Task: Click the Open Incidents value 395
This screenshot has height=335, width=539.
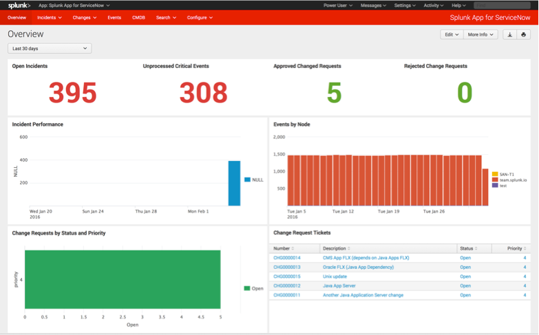Action: pyautogui.click(x=72, y=92)
